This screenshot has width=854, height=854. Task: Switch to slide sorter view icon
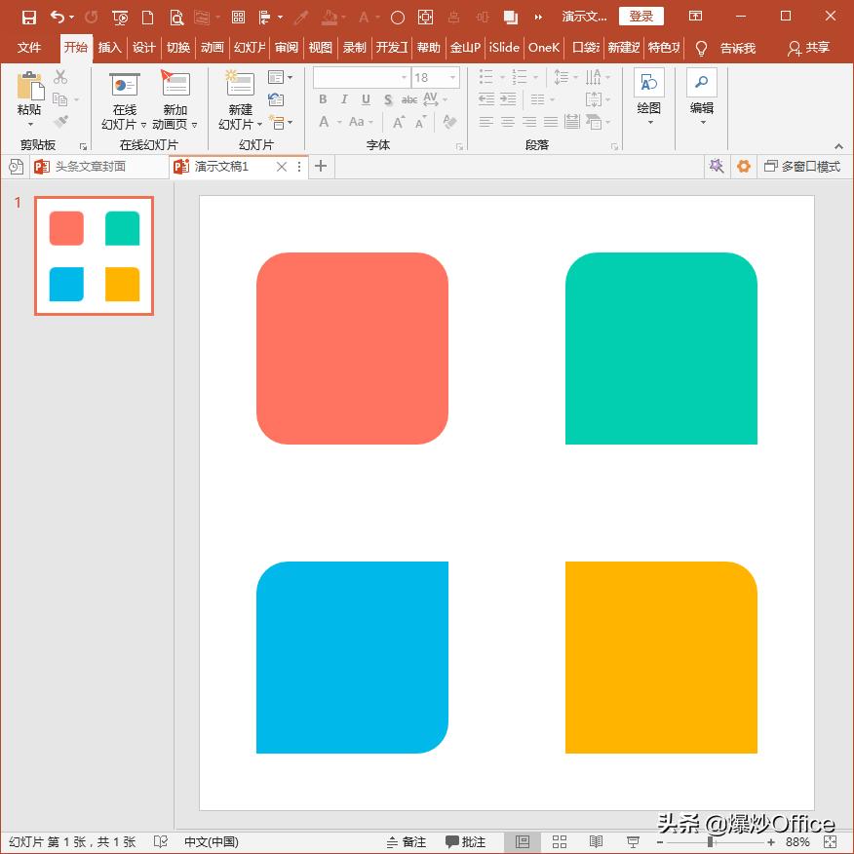click(560, 842)
